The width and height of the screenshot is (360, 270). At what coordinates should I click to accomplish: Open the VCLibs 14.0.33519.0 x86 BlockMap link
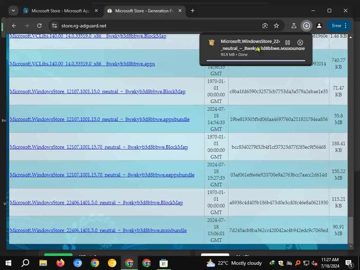point(88,36)
